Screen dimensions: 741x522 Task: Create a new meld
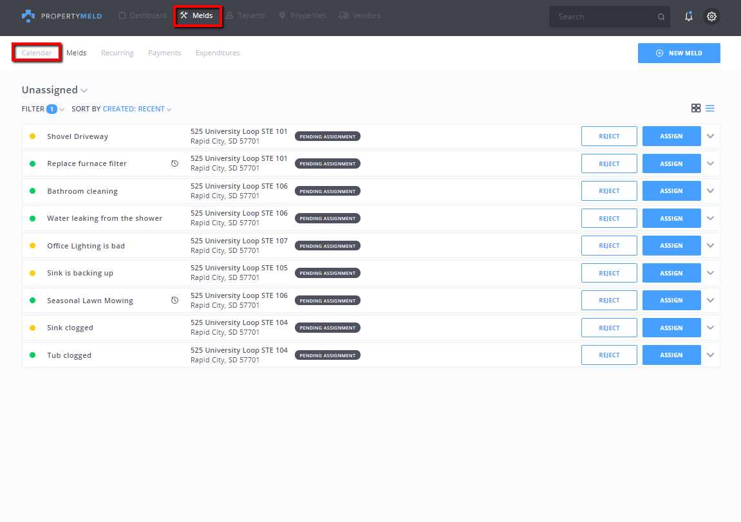(679, 53)
